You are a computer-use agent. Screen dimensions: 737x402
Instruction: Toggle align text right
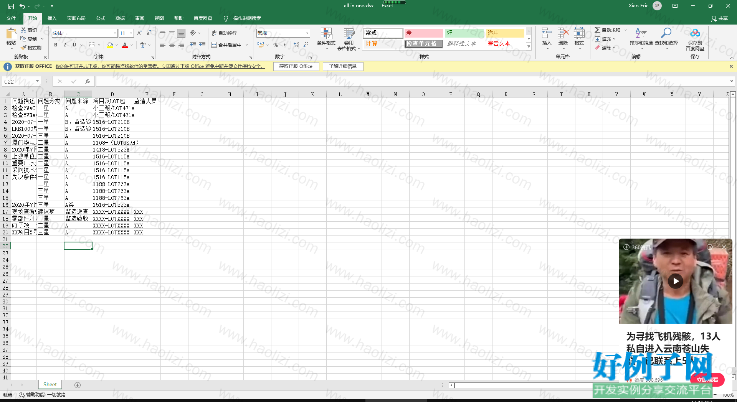(181, 45)
